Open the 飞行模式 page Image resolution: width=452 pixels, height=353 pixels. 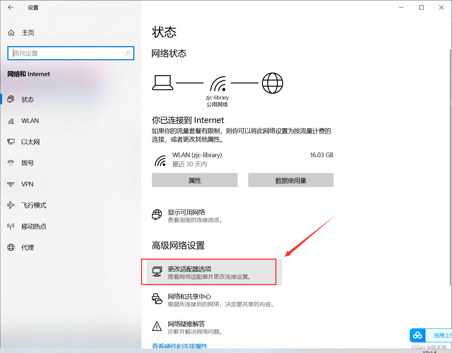tap(71, 205)
